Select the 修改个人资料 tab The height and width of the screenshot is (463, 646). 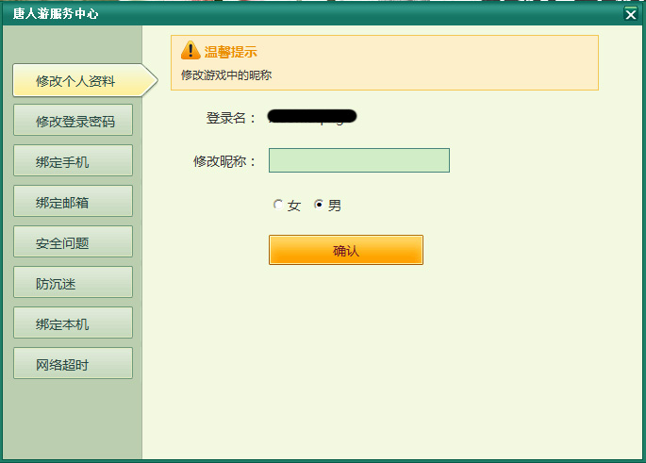coord(77,81)
